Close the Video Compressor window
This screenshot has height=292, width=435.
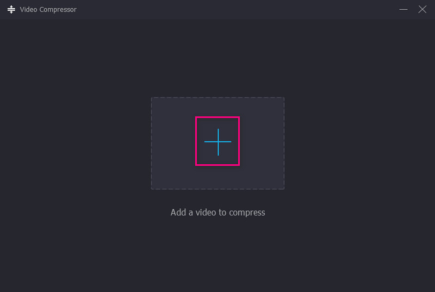click(x=422, y=9)
